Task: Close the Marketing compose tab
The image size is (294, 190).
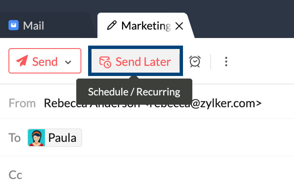Action: [179, 26]
